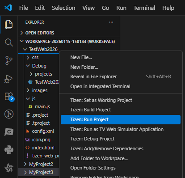This screenshot has height=178, width=185.
Task: Open Run and Debug view icon
Action: pyautogui.click(x=8, y=79)
